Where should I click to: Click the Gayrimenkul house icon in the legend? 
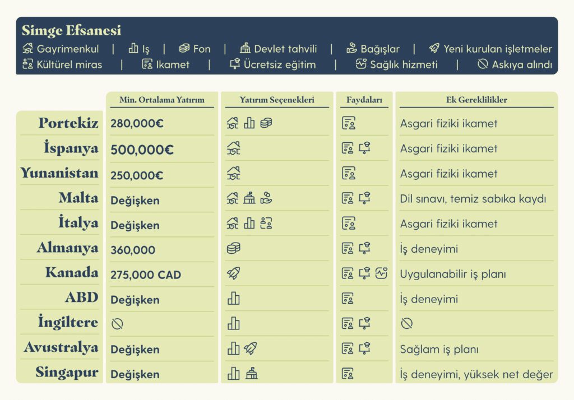coord(28,49)
